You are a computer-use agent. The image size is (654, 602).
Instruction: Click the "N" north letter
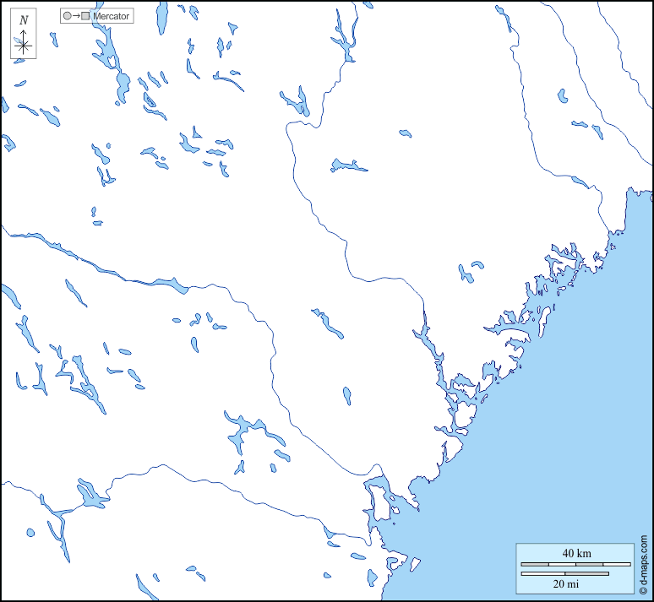pyautogui.click(x=24, y=19)
